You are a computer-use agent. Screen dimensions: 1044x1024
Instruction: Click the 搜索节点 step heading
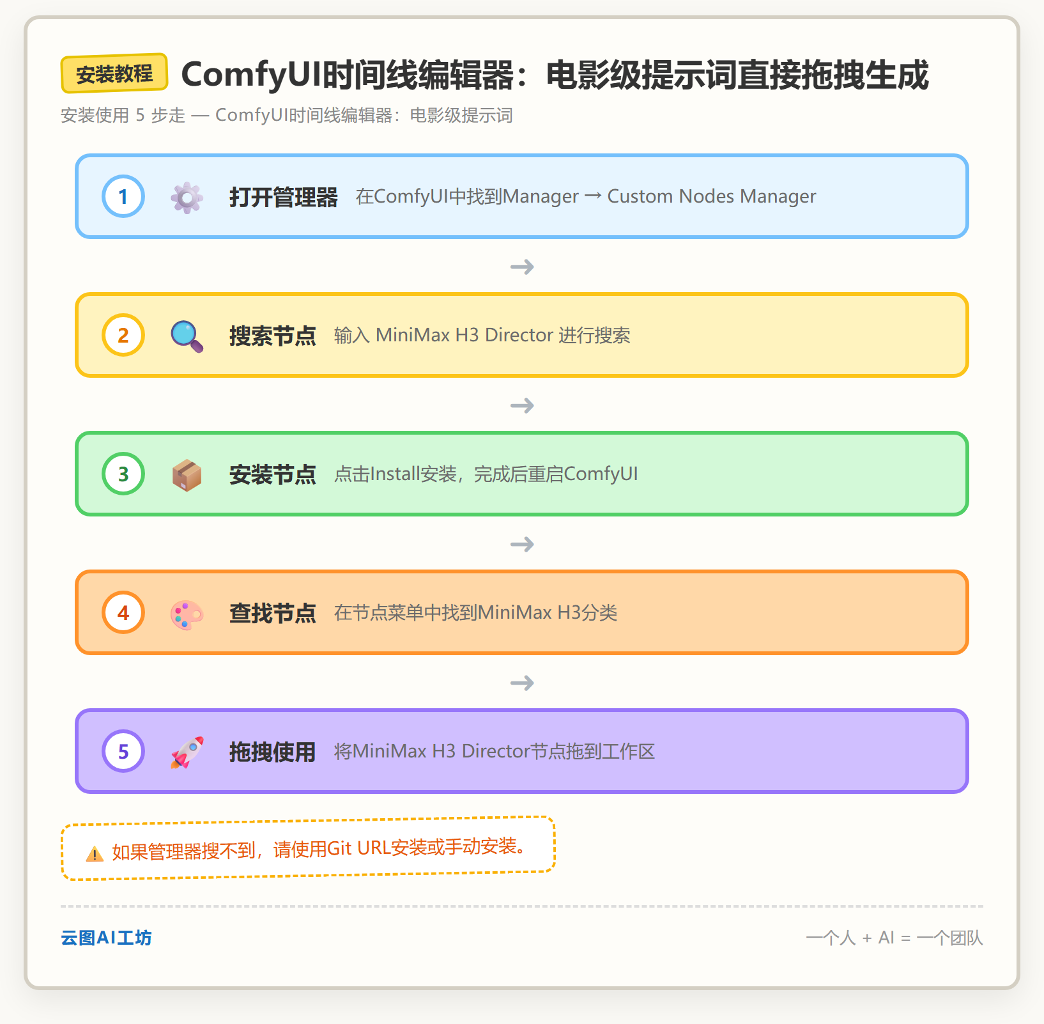[x=273, y=336]
